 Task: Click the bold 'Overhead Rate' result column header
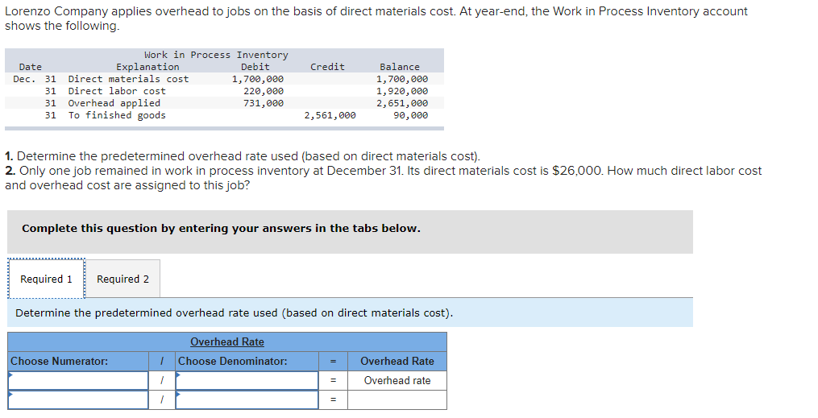pos(397,361)
